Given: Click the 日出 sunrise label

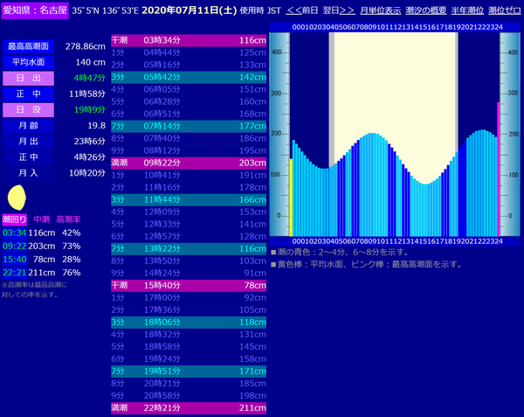Looking at the screenshot, I should click(x=28, y=79).
